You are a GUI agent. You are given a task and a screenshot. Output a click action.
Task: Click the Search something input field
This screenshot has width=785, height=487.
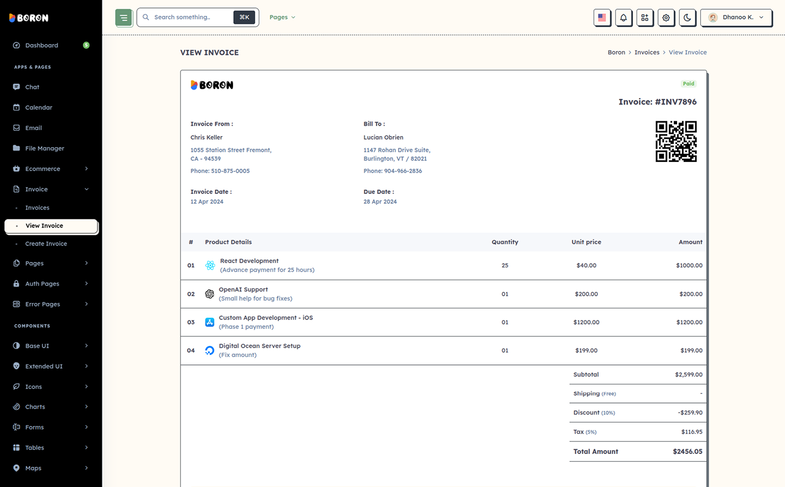click(x=191, y=17)
